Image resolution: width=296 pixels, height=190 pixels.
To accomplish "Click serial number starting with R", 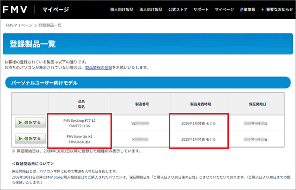I will [140, 139].
